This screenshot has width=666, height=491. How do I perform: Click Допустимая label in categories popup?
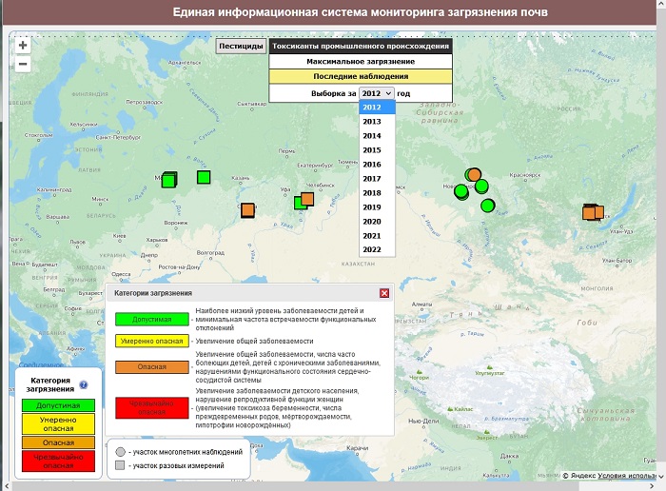click(x=152, y=320)
